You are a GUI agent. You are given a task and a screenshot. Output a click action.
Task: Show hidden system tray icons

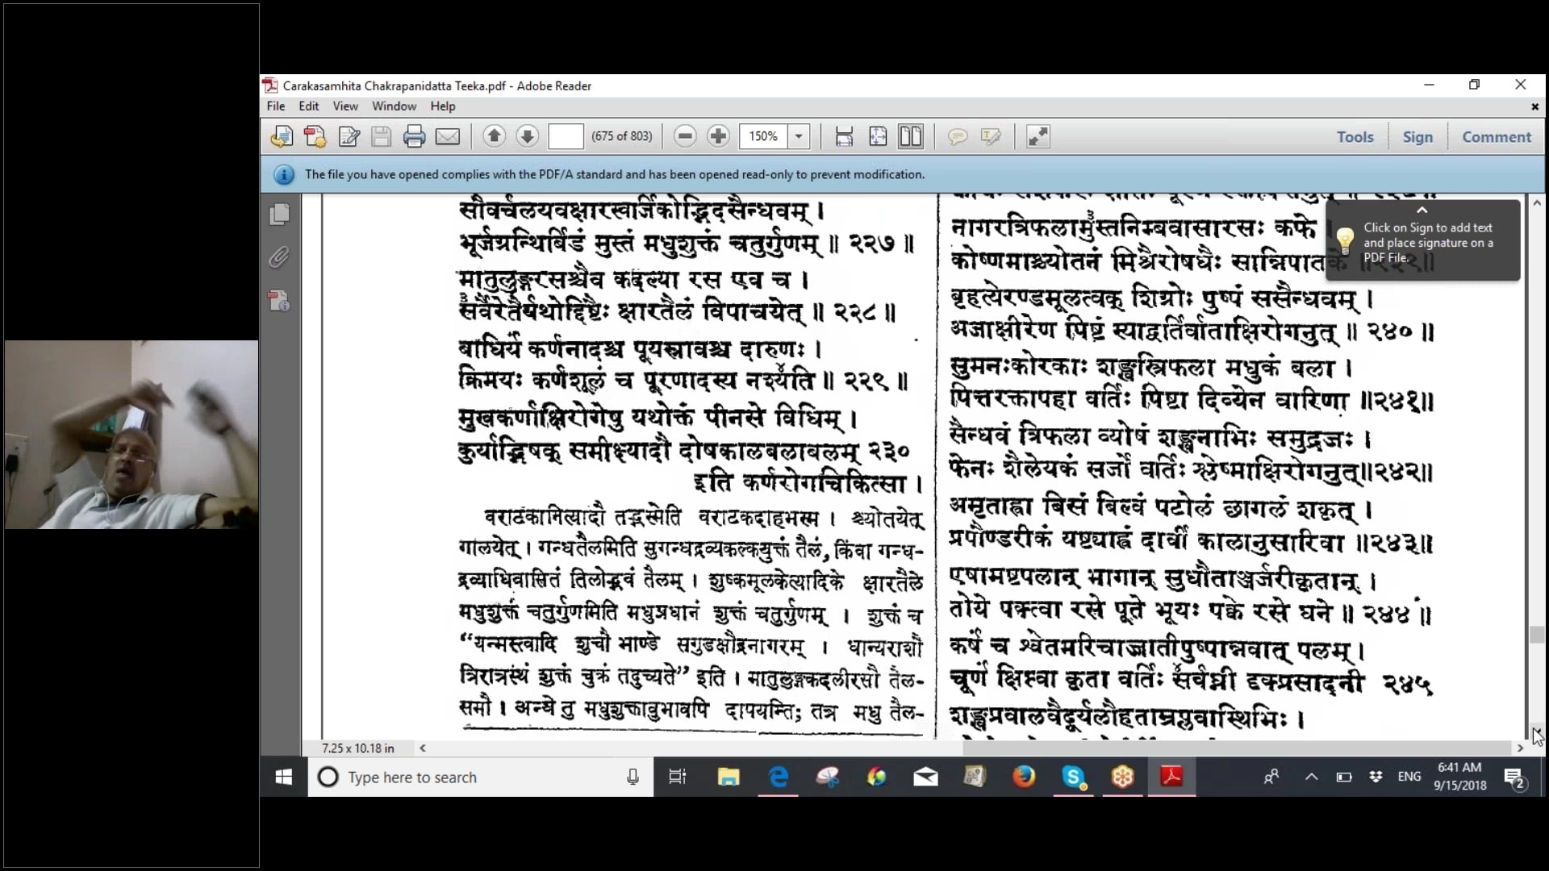point(1311,777)
